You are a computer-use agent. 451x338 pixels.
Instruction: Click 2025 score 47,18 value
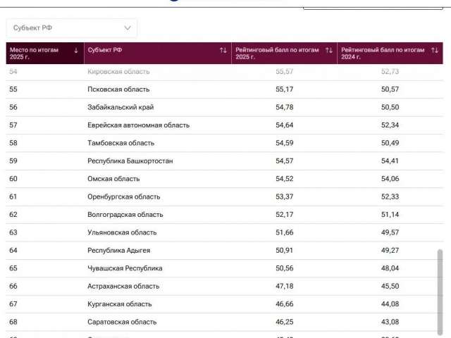[284, 287]
